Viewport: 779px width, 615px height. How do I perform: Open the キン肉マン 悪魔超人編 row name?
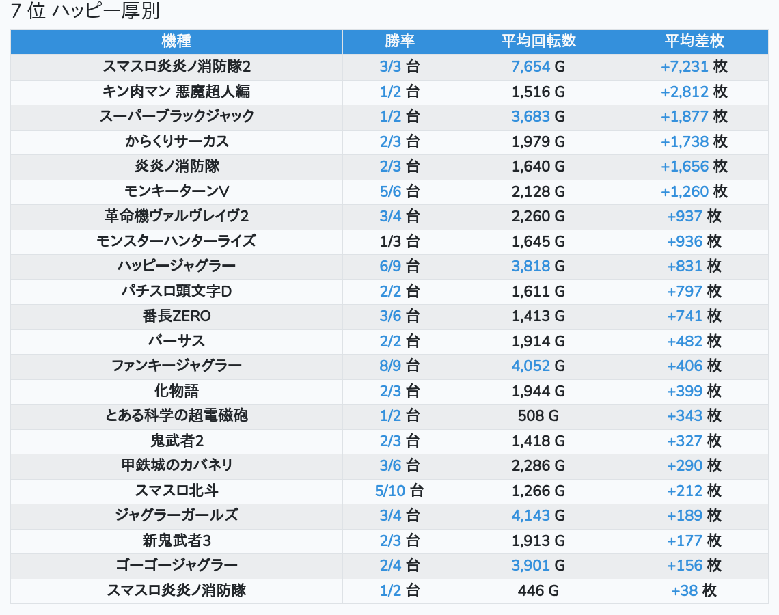click(176, 92)
